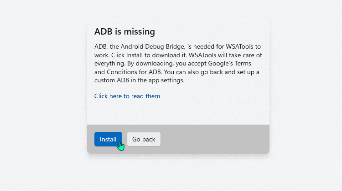Follow the terms and conditions link
Viewport: 342px width, 191px height.
(127, 96)
